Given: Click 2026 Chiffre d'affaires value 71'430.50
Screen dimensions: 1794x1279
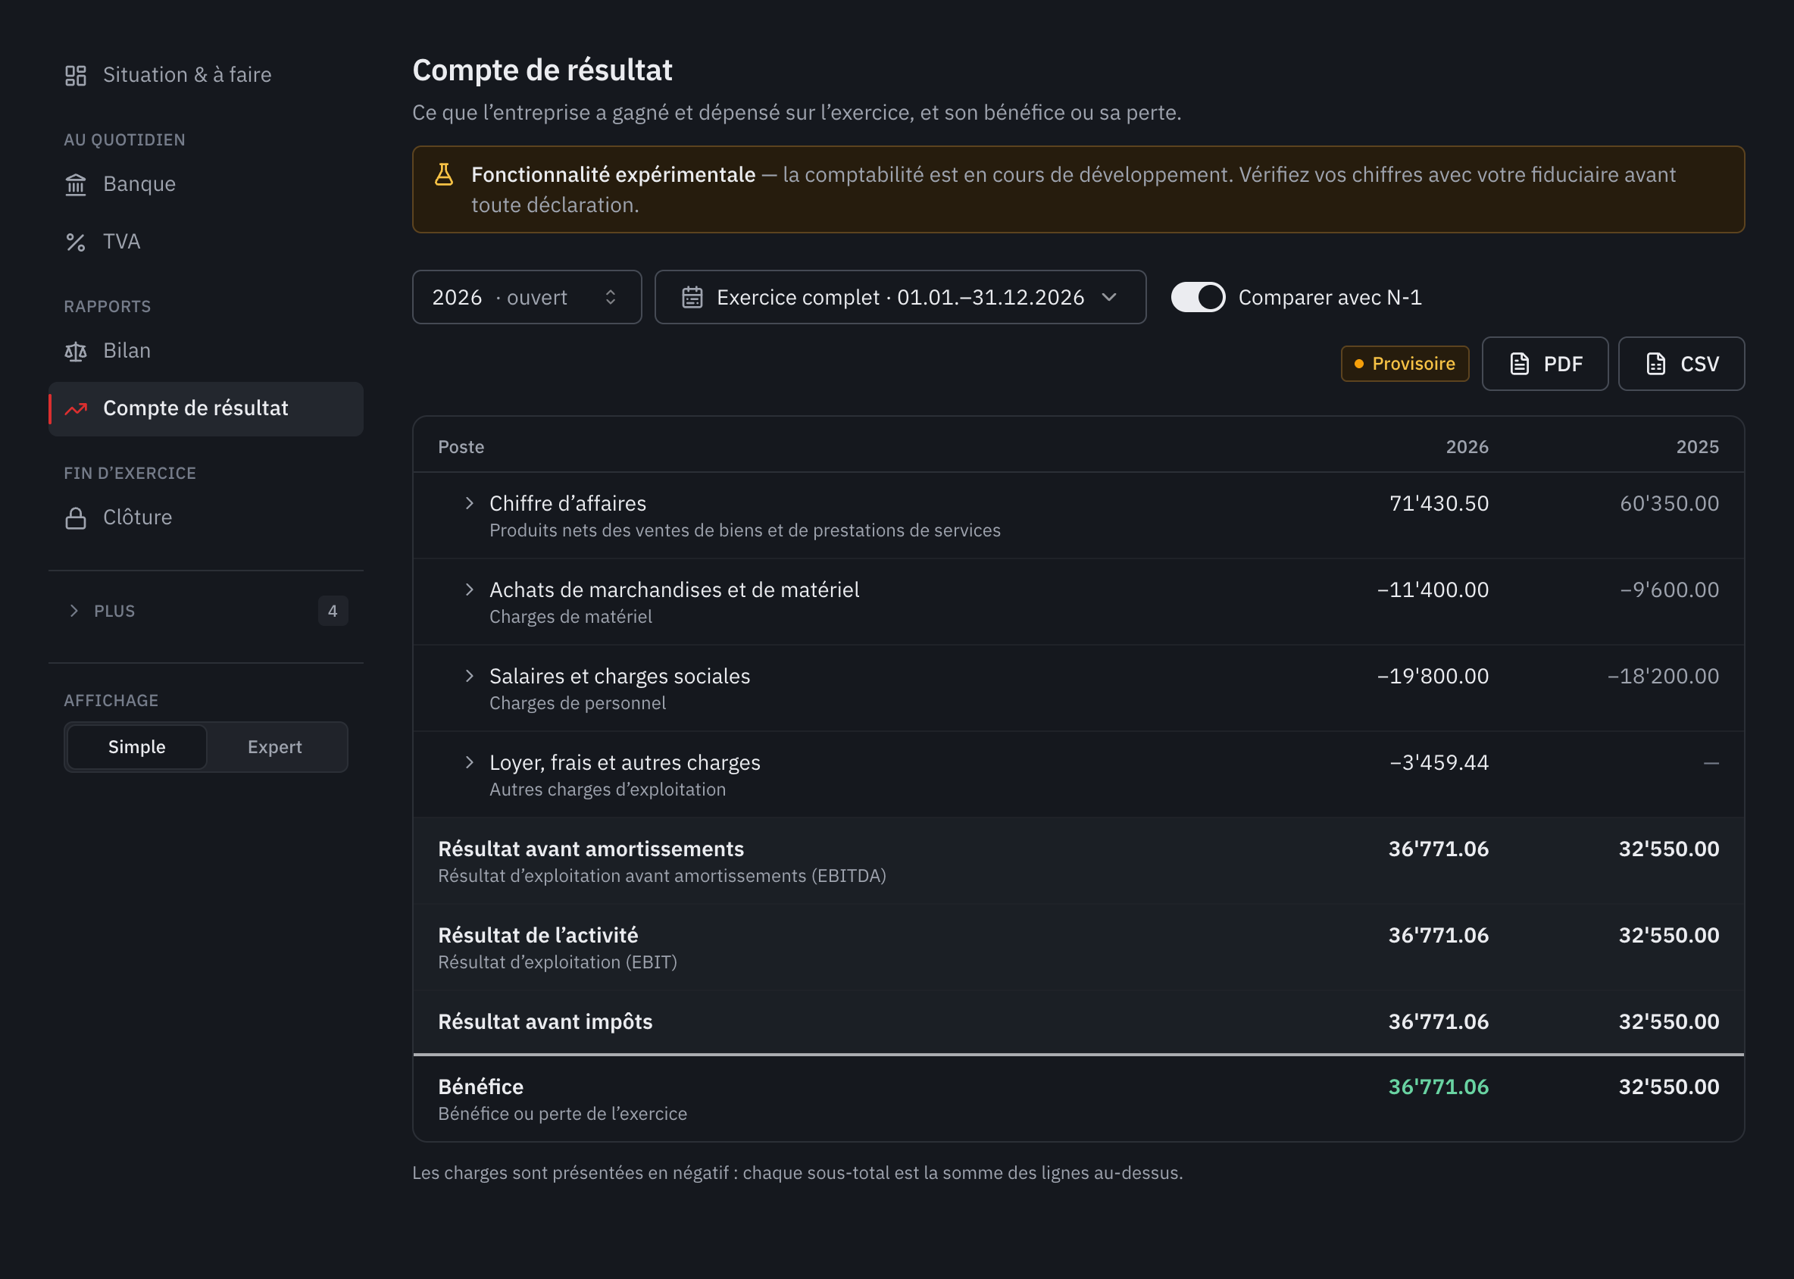Looking at the screenshot, I should click(1439, 504).
